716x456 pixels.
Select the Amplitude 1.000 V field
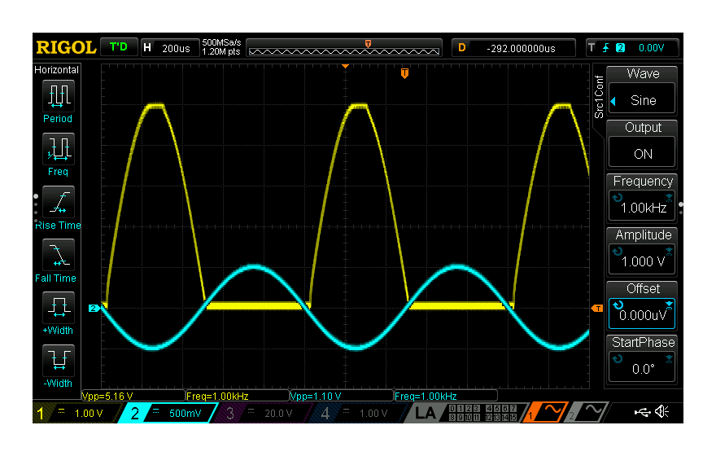(642, 261)
